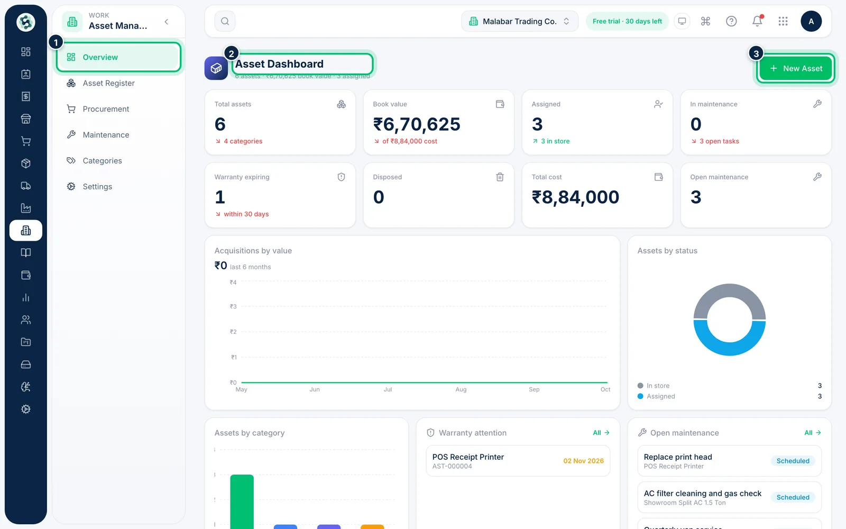Collapse the Asset Management sidebar chevron

click(x=167, y=22)
